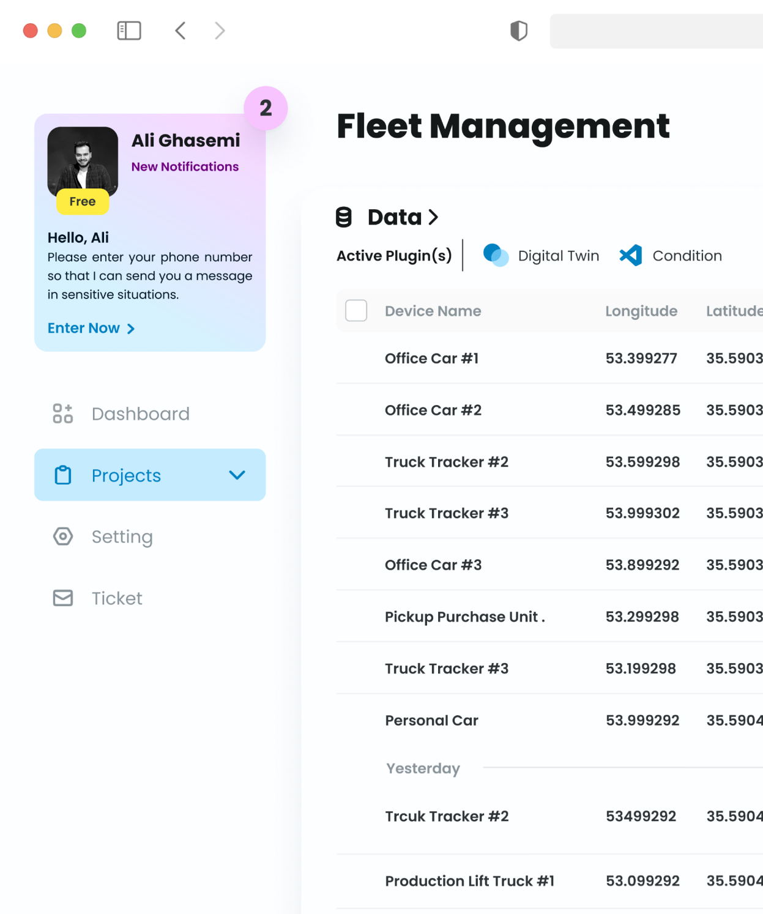Select the Trcuk Tracker #2 row
The height and width of the screenshot is (914, 763).
pyautogui.click(x=549, y=816)
